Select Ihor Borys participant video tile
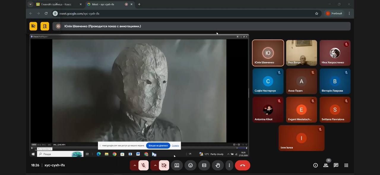The width and height of the screenshot is (380, 175). coord(301,53)
